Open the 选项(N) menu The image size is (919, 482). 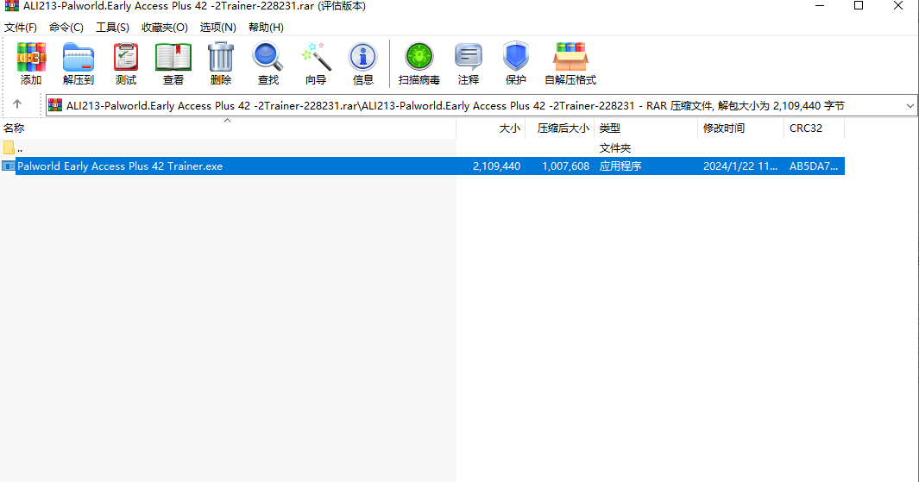click(218, 28)
